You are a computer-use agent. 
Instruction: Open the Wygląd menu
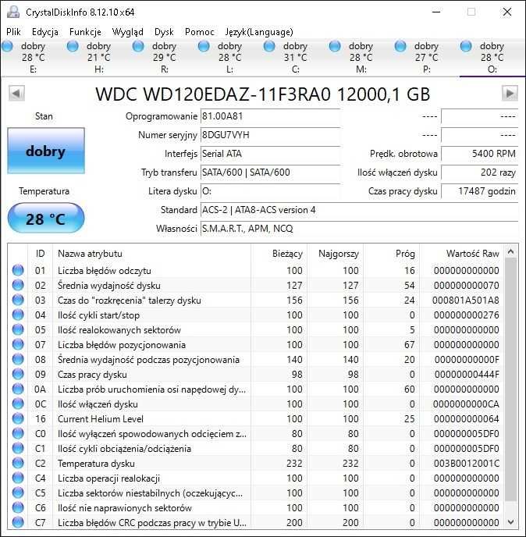[x=128, y=32]
